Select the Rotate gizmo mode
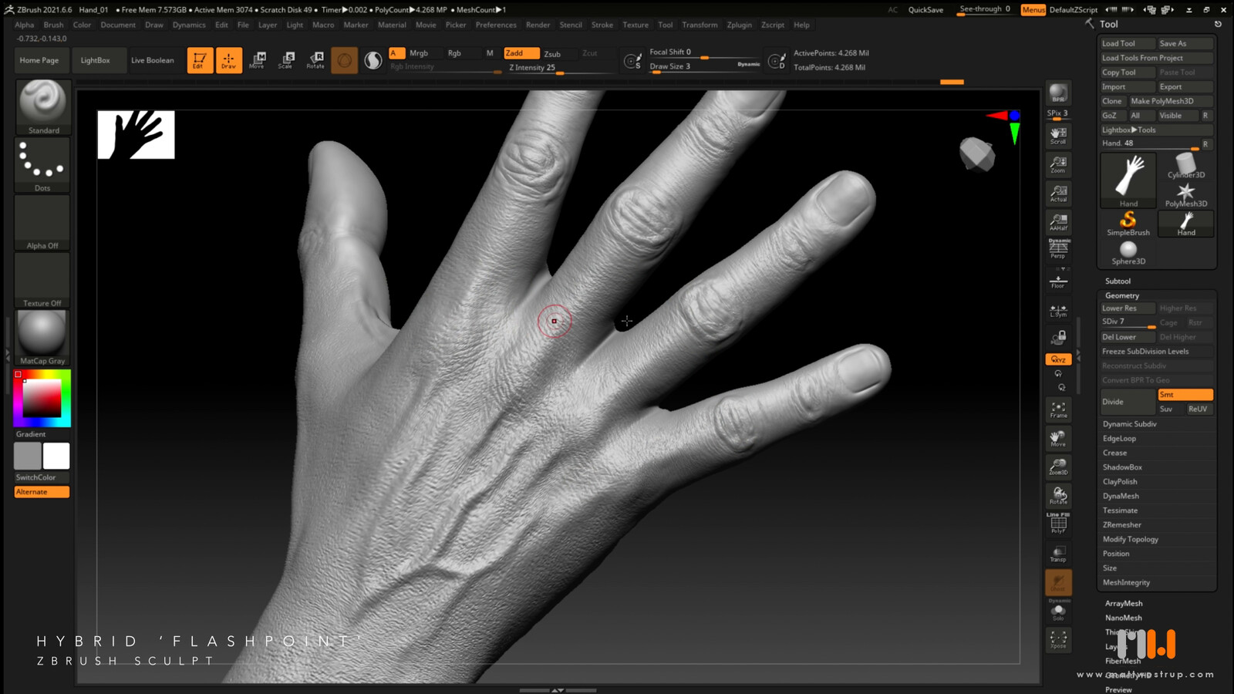 click(315, 60)
